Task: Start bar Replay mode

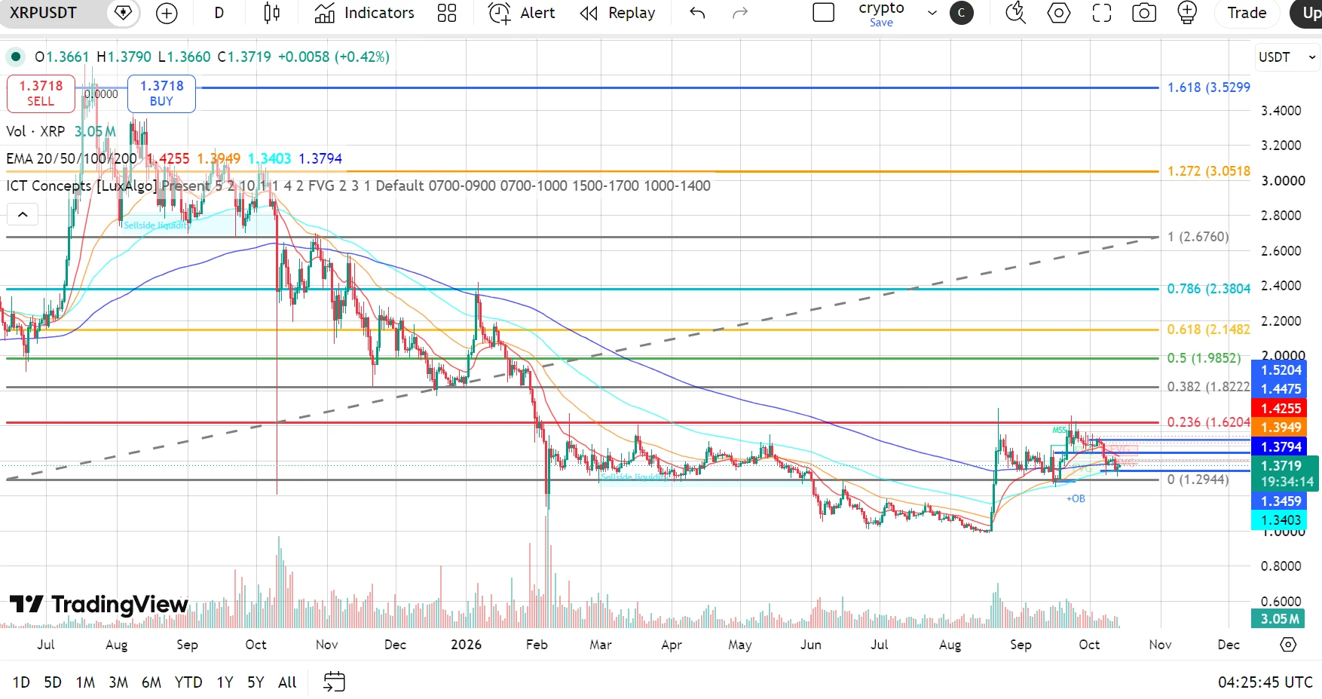Action: [x=617, y=13]
